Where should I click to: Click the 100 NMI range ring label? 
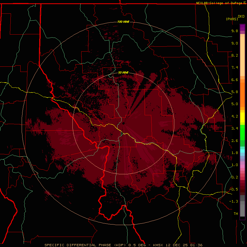pos(123,22)
